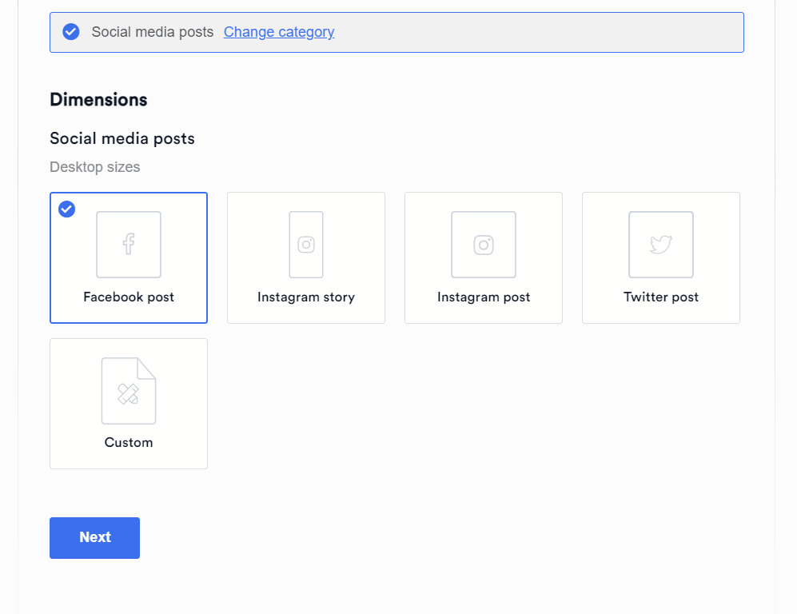Click the Next button

point(94,538)
